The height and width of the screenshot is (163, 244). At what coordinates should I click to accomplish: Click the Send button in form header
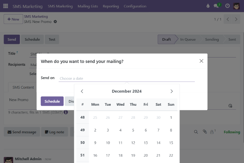click(12, 39)
